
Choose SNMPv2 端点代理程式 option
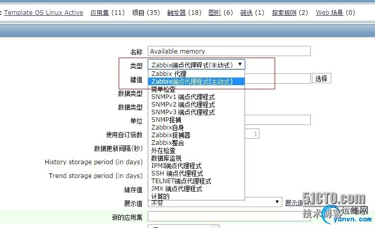point(196,105)
